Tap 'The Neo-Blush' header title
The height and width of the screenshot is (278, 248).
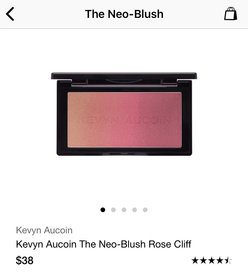[124, 14]
